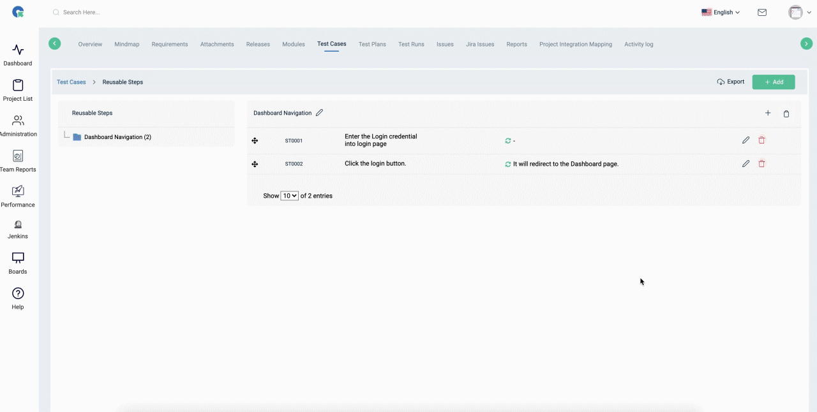Screen dimensions: 817x412
Task: Switch to the Test Plans tab
Action: click(x=372, y=44)
